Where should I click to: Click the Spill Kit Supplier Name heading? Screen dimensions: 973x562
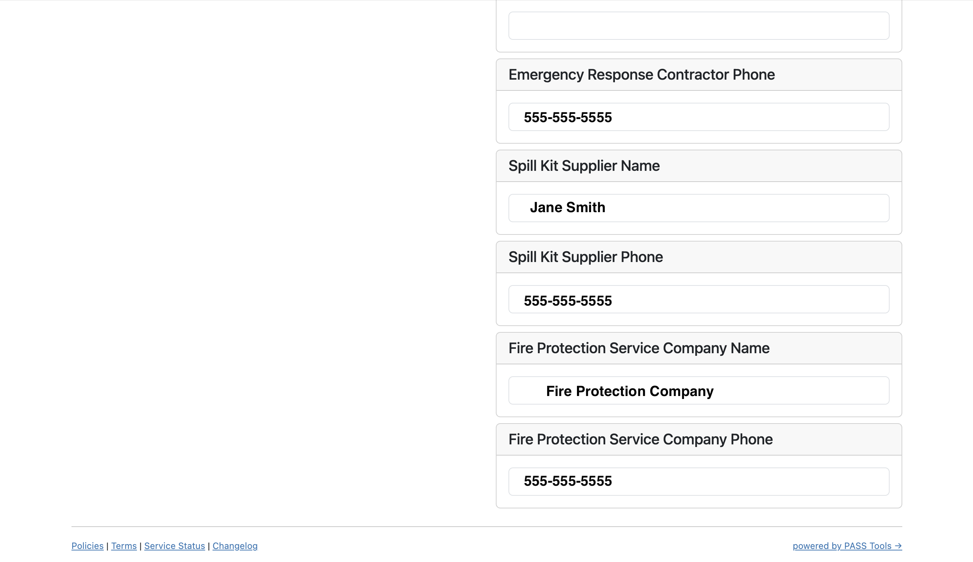point(584,166)
